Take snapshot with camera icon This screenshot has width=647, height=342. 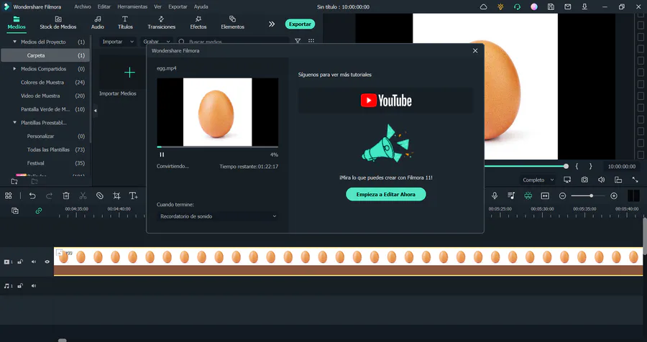[584, 180]
